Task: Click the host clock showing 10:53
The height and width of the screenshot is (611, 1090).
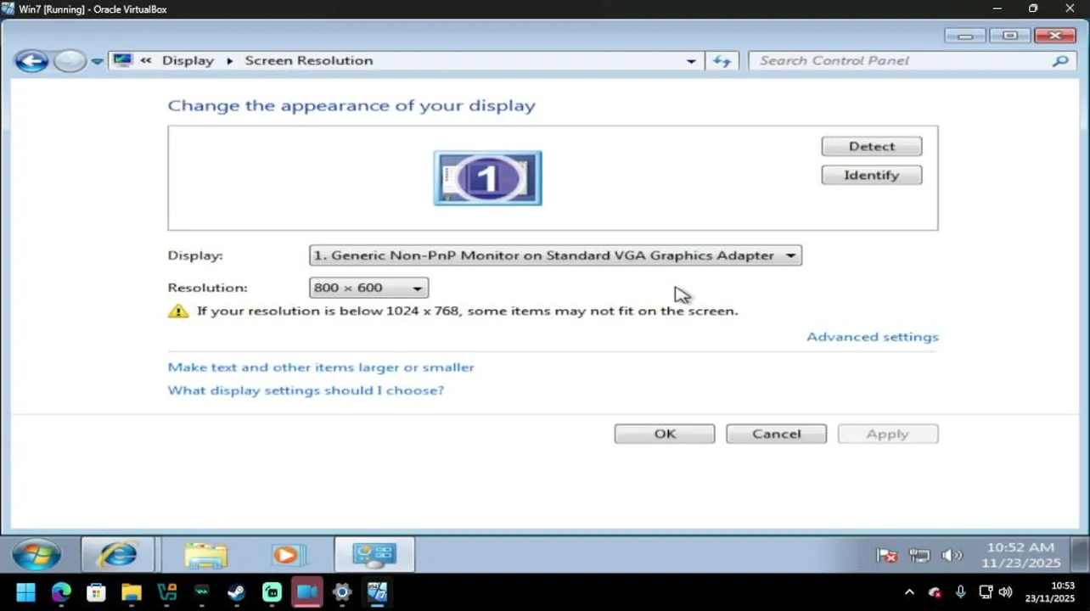Action: pos(1050,591)
